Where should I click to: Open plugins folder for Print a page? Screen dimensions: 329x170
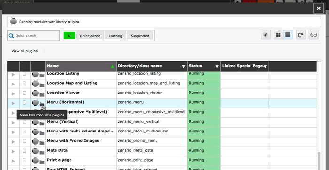(42, 162)
